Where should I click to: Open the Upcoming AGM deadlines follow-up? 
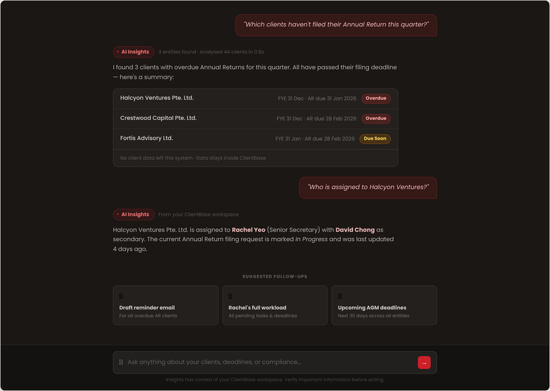tap(384, 305)
